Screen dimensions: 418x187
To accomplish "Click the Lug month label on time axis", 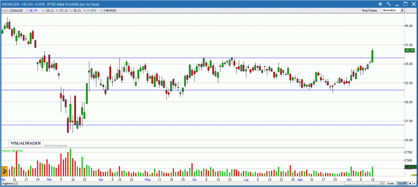I will [246, 180].
